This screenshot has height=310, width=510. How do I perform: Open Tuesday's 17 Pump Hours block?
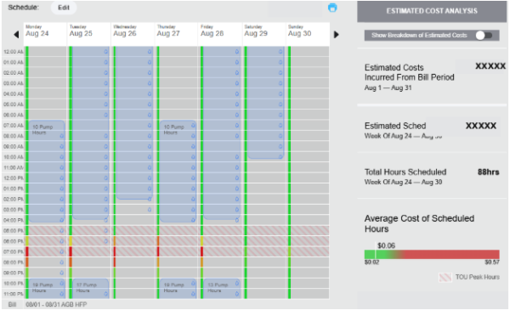[x=90, y=288]
